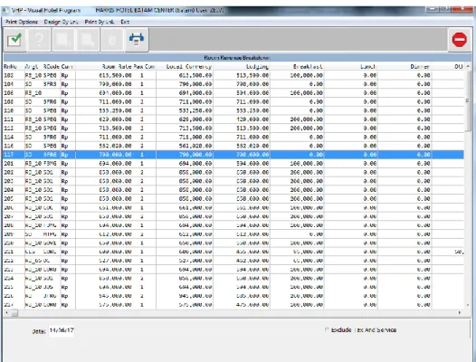
Task: Click the RmNo column header
Action: pos(10,66)
